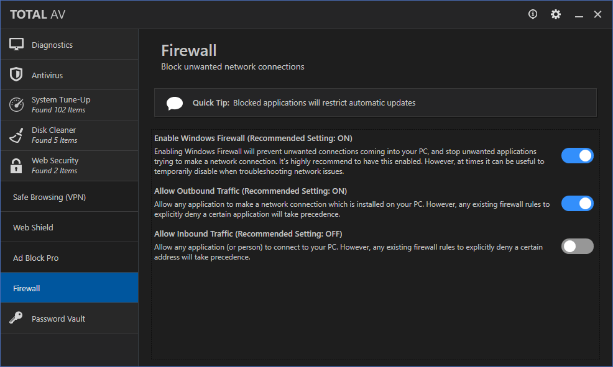
Task: Close the Total AV window
Action: (x=597, y=14)
